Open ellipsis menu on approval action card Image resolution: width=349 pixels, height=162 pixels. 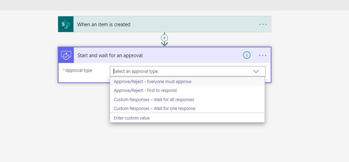coord(263,55)
